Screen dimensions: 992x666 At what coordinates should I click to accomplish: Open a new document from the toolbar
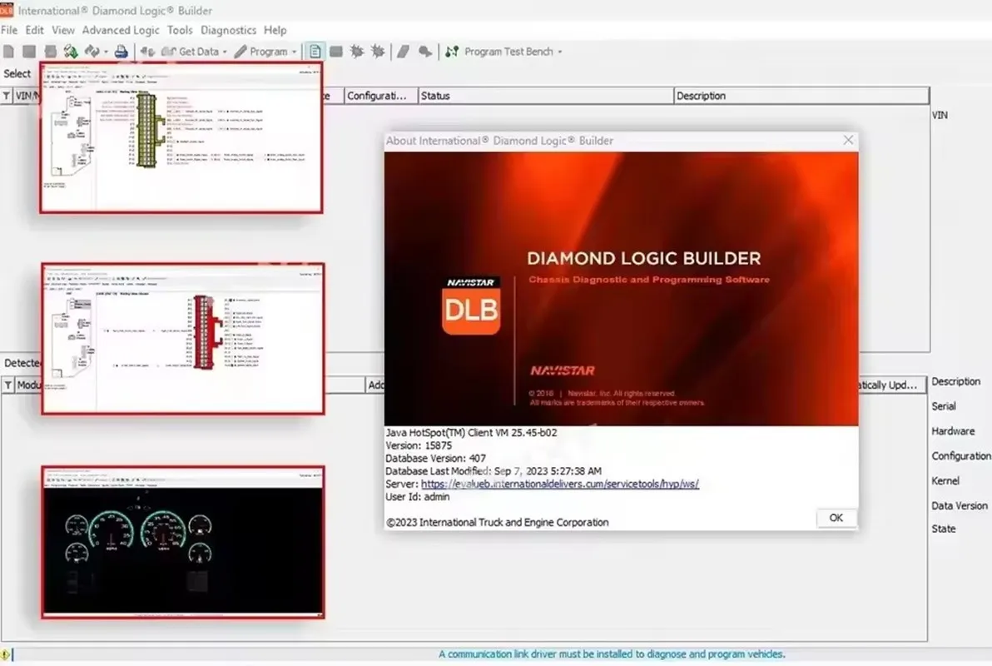(8, 51)
